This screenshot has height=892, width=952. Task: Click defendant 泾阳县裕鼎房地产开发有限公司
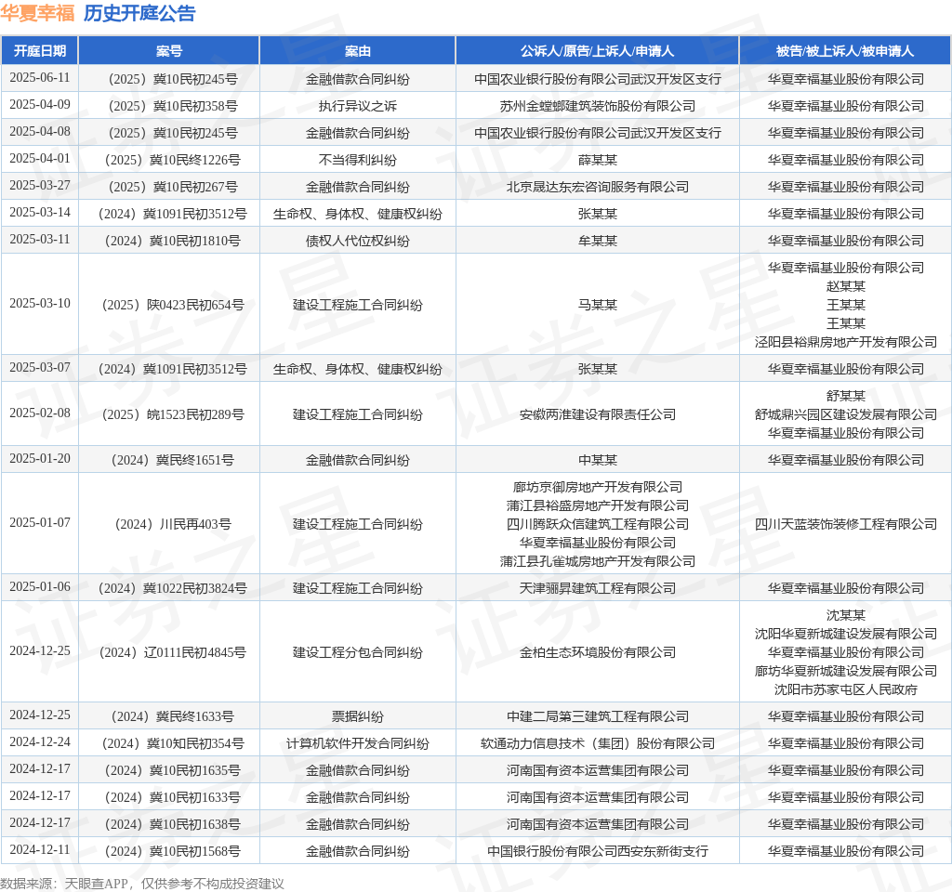pyautogui.click(x=846, y=342)
